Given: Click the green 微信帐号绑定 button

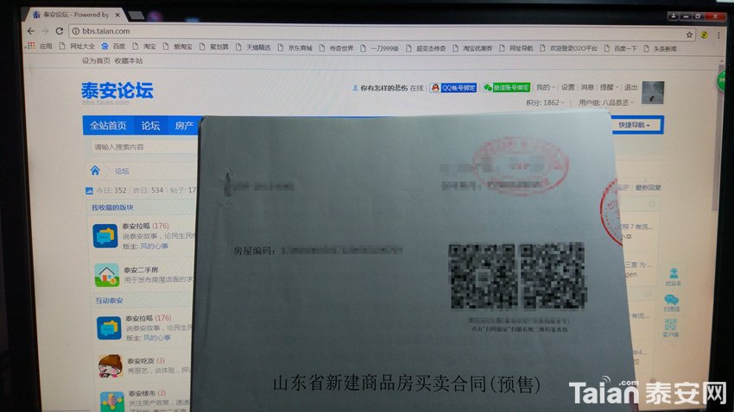Looking at the screenshot, I should click(x=507, y=88).
